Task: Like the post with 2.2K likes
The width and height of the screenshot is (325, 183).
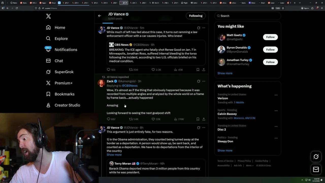Action: click(156, 70)
